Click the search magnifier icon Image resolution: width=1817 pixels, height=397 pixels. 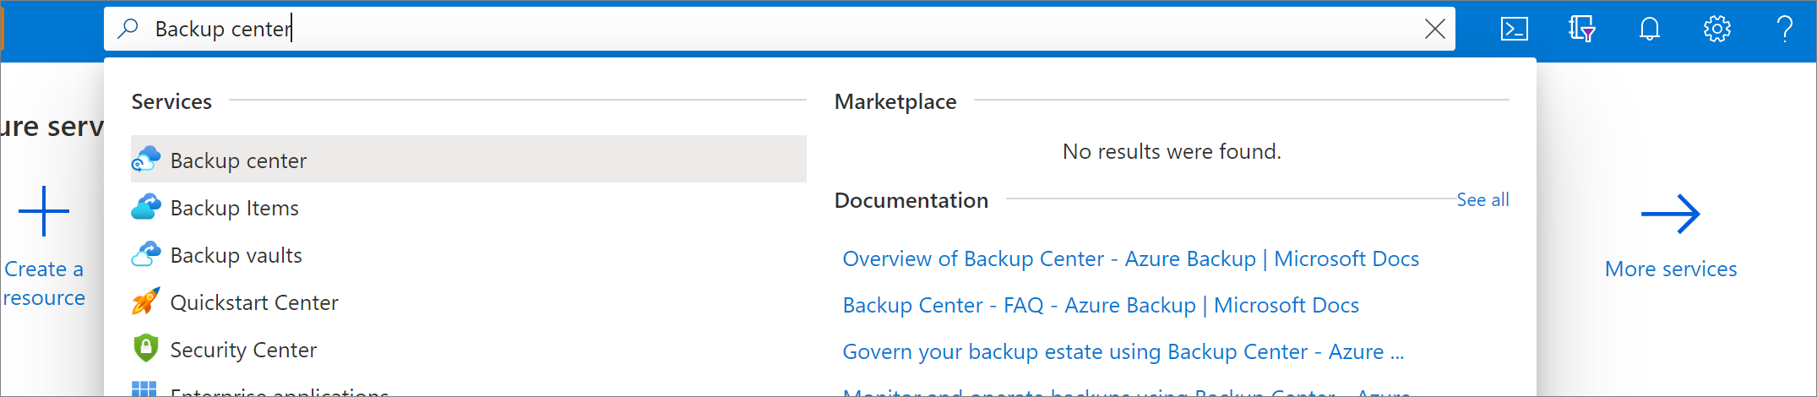[x=128, y=29]
